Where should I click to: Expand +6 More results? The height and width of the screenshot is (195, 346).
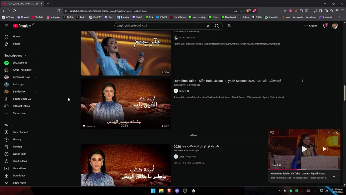tap(193, 135)
